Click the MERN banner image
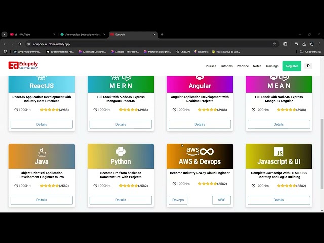The image size is (324, 243). (120, 84)
